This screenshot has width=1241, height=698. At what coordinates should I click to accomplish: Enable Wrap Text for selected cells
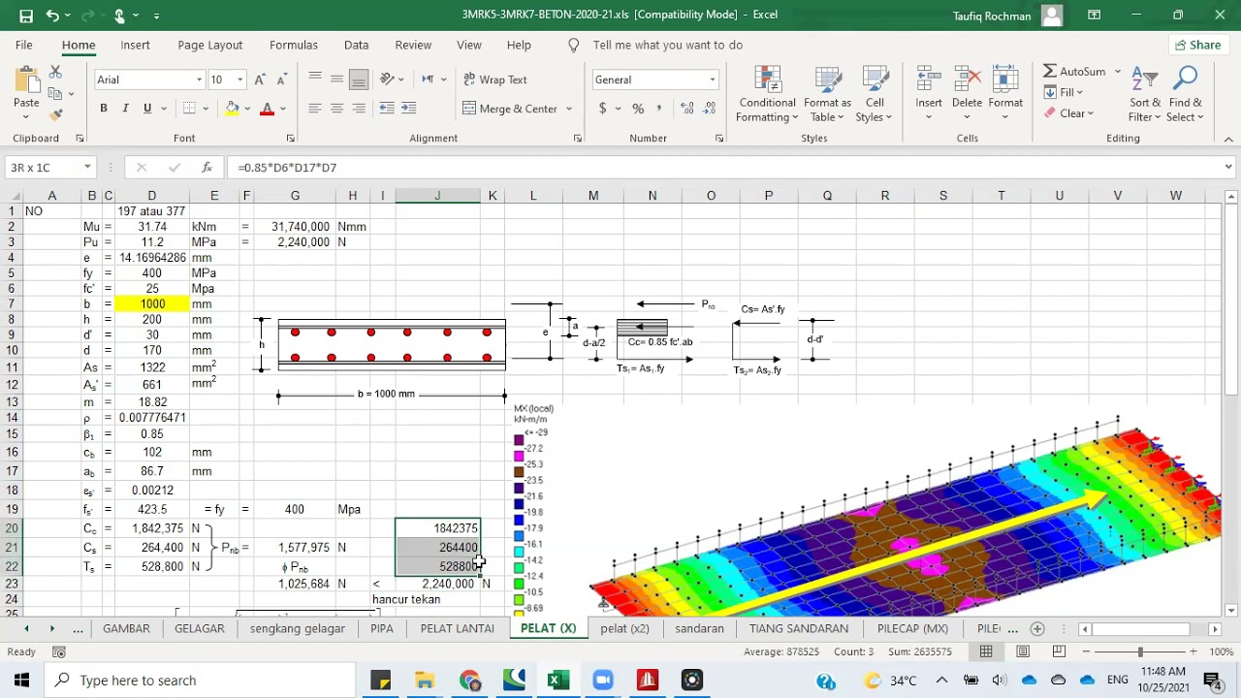(x=494, y=79)
